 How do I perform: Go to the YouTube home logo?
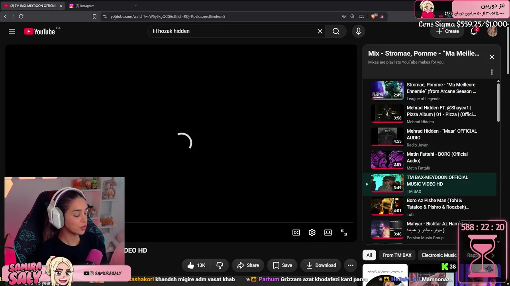click(39, 31)
